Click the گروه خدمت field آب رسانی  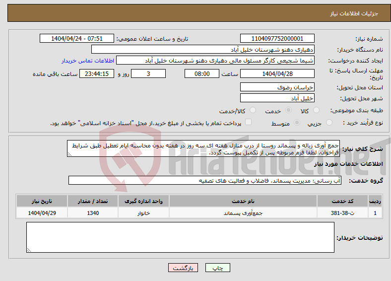(205, 180)
